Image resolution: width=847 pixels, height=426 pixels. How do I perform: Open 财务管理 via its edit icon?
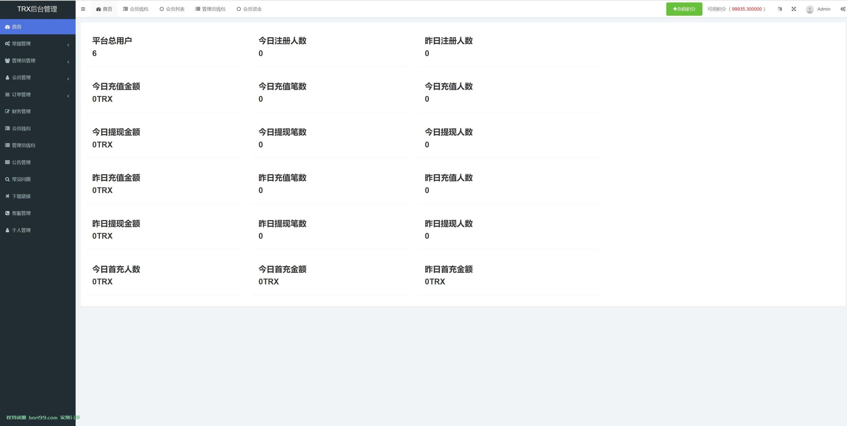click(x=7, y=111)
